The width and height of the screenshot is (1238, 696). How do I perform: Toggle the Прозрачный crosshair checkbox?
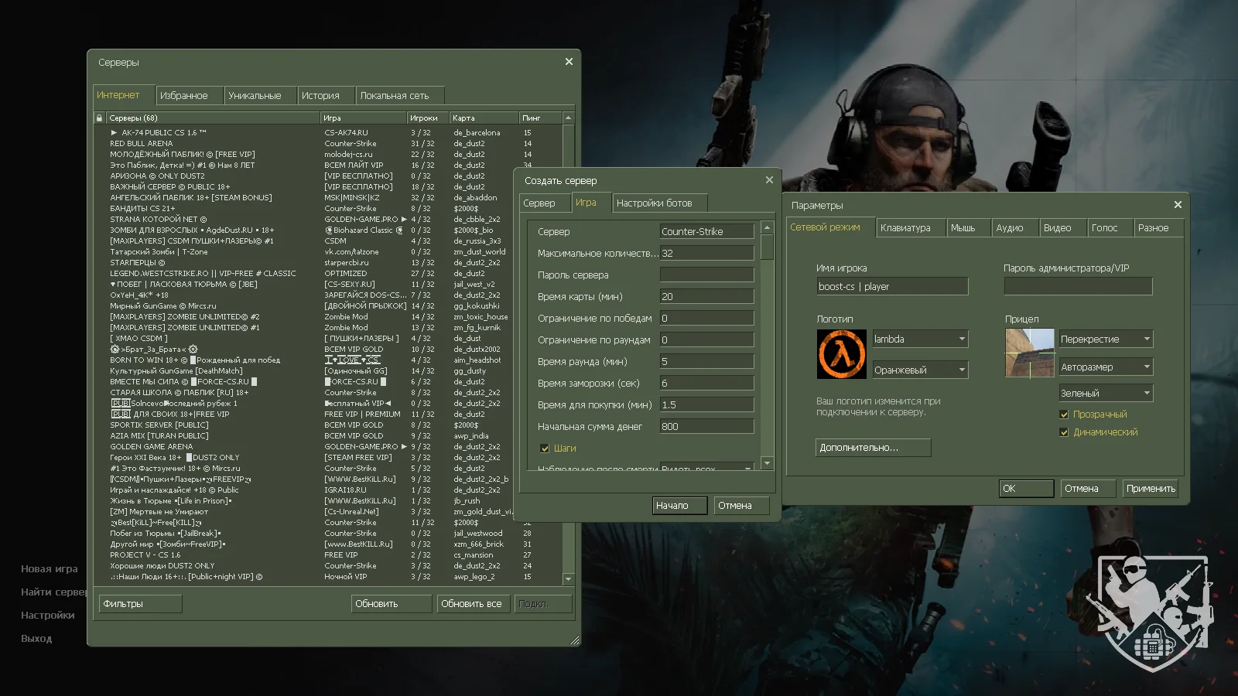pyautogui.click(x=1065, y=415)
